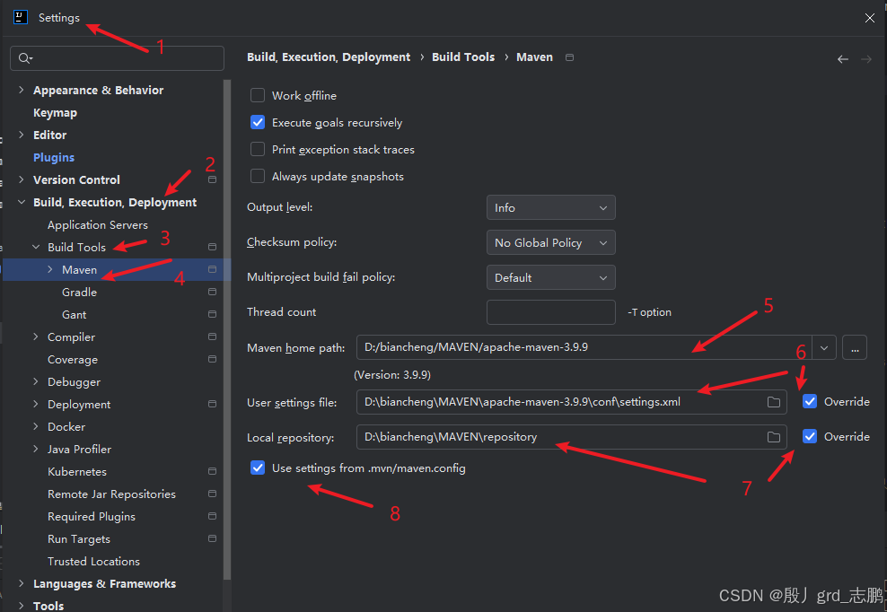This screenshot has height=612, width=887.
Task: Close the Settings dialog
Action: (870, 18)
